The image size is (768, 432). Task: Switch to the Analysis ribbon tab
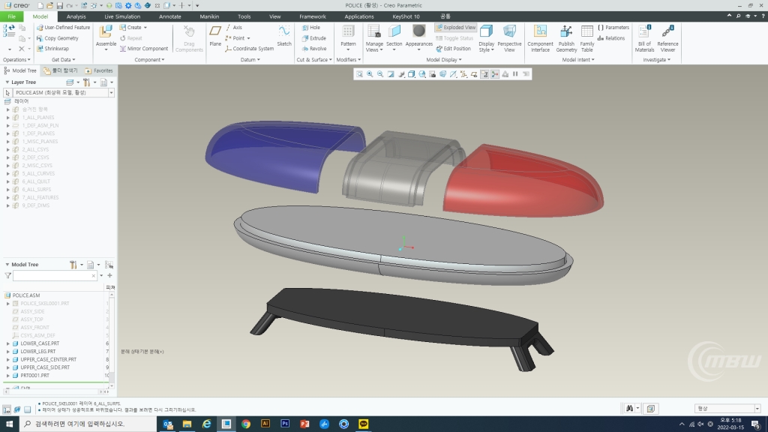pos(76,16)
